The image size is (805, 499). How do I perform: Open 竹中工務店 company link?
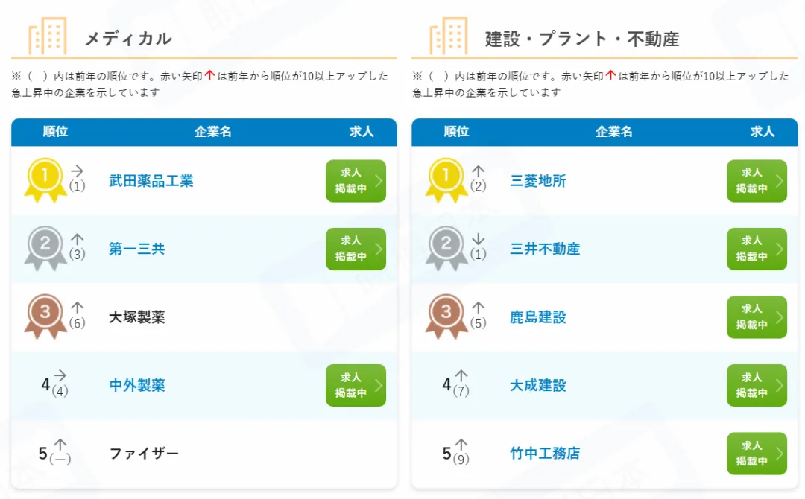545,454
